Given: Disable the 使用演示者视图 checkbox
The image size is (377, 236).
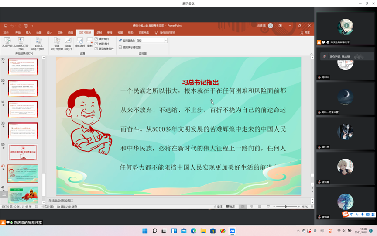Looking at the screenshot, I should 120,47.
